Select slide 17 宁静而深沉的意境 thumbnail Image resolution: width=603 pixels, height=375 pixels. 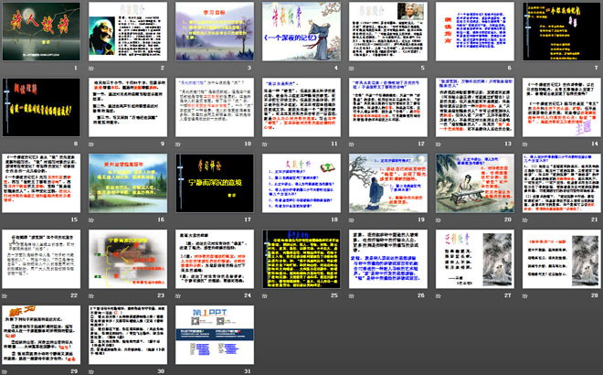coord(215,183)
